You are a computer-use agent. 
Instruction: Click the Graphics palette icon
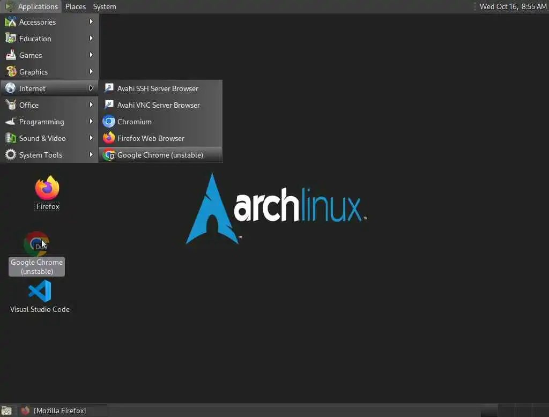(11, 71)
